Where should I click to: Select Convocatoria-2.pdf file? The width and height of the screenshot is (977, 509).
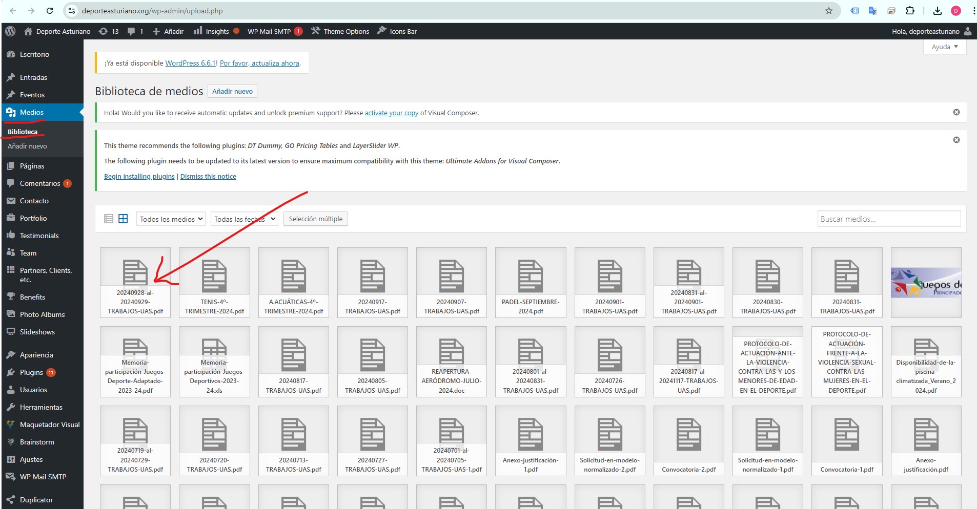pos(689,441)
